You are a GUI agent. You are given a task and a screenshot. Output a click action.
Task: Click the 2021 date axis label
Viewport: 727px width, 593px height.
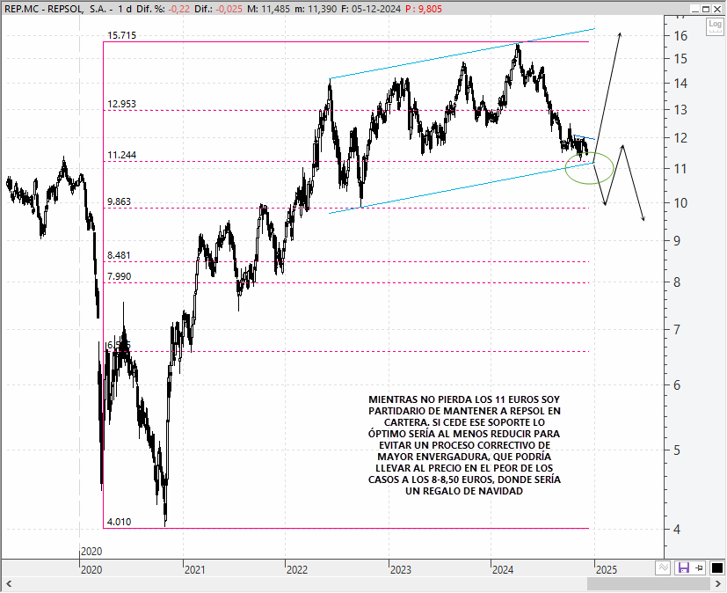pos(195,570)
